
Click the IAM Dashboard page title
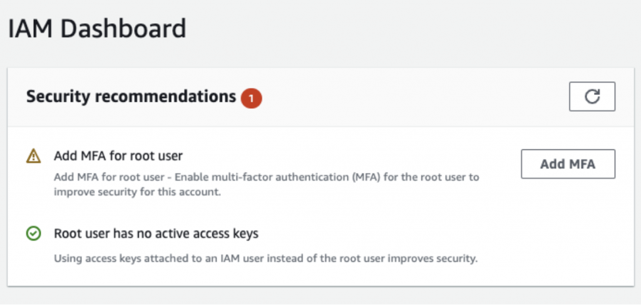pos(97,29)
